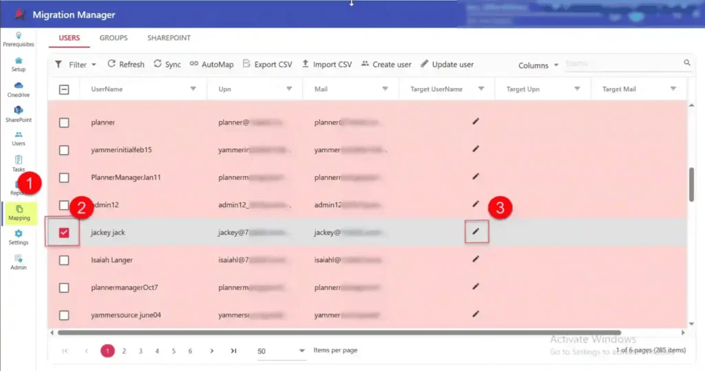Edit target mapping for planner row
705x371 pixels.
click(x=476, y=121)
